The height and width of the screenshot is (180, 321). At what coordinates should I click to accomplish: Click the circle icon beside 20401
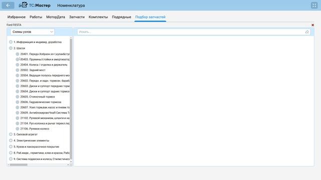tap(18, 54)
